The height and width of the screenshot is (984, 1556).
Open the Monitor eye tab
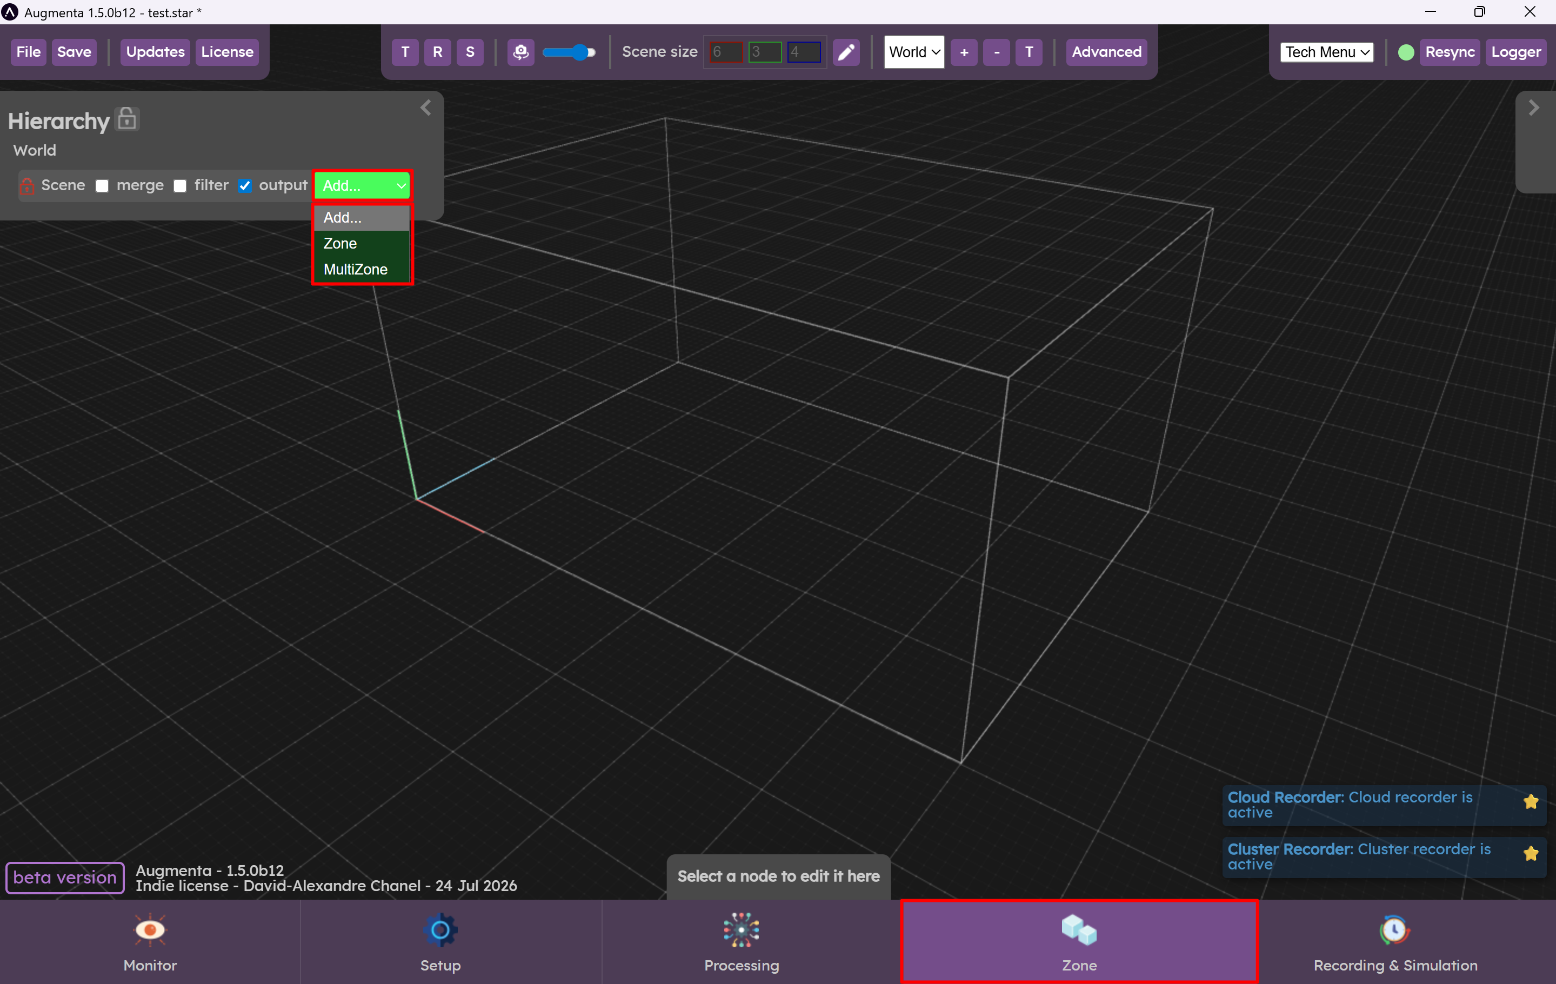point(150,941)
